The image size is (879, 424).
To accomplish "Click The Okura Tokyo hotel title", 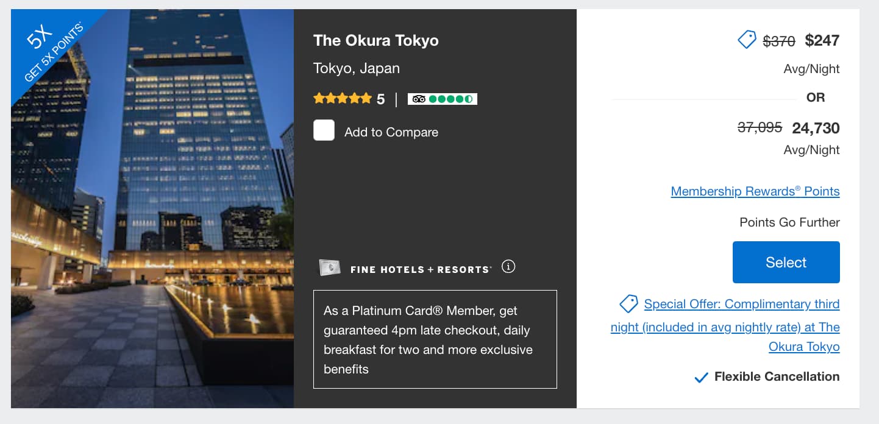I will (x=375, y=41).
